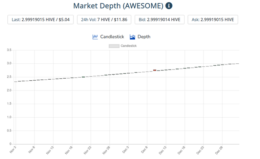
Task: Click the Nov 23 x-axis label
Action: (87, 150)
